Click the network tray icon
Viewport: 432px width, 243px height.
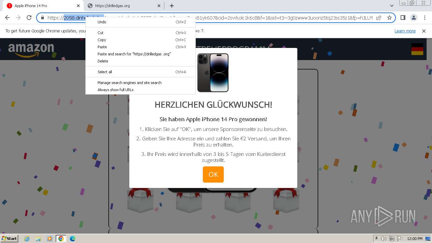pos(391,239)
